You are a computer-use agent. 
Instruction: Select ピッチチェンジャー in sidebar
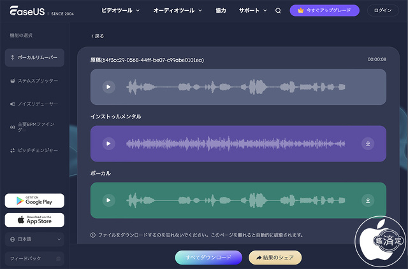[x=34, y=150]
